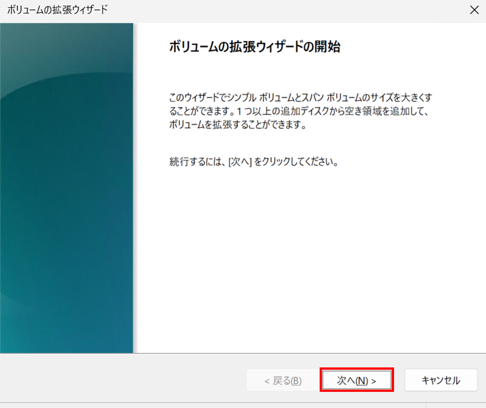Click the red-highlighted Next button

pyautogui.click(x=356, y=380)
